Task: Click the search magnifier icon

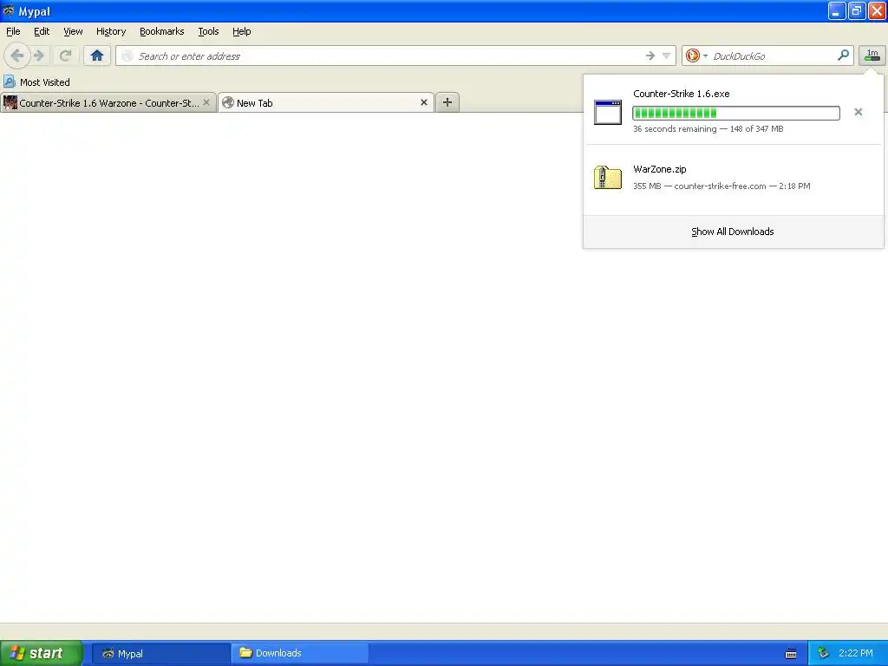Action: (x=843, y=55)
